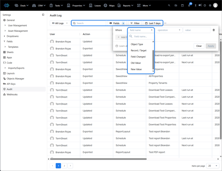The width and height of the screenshot is (222, 171).
Task: Open the All Logs dropdown
Action: [60, 23]
